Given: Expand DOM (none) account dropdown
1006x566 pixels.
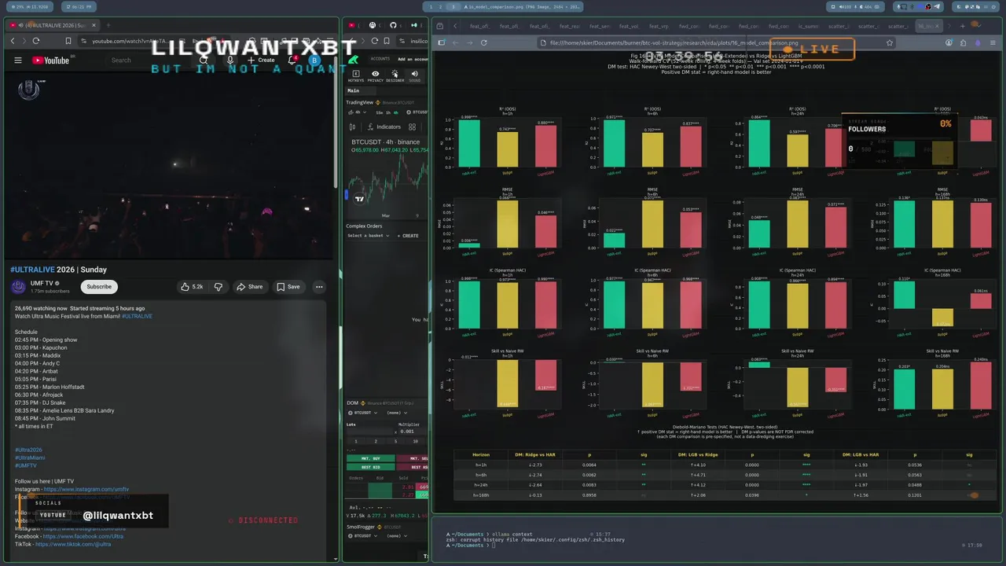Looking at the screenshot, I should click(x=396, y=413).
